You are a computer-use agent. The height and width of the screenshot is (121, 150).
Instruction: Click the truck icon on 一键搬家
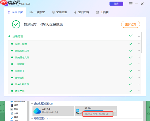click(x=31, y=12)
